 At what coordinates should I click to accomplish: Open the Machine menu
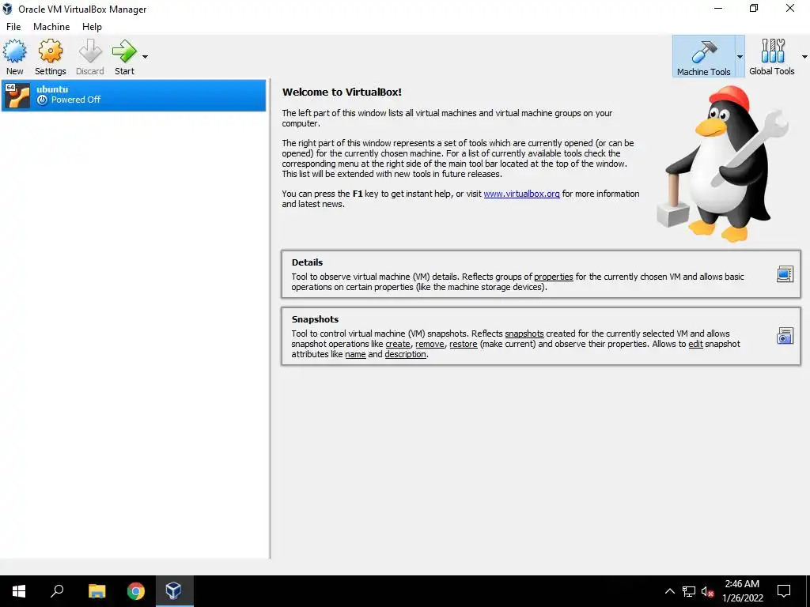51,26
